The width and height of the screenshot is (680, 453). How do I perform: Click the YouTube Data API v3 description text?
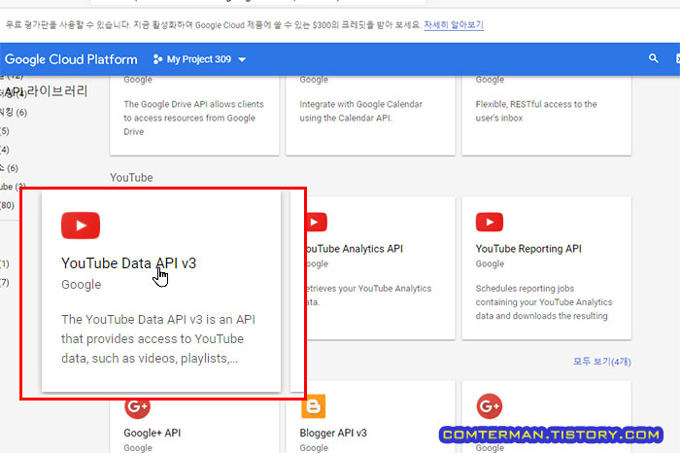[158, 339]
